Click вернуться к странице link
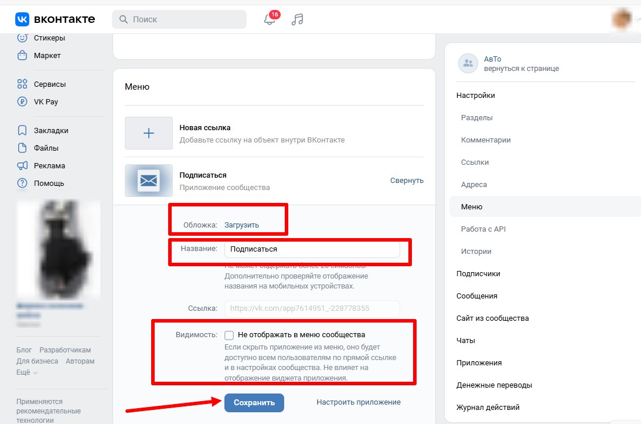641x424 pixels. pos(521,69)
